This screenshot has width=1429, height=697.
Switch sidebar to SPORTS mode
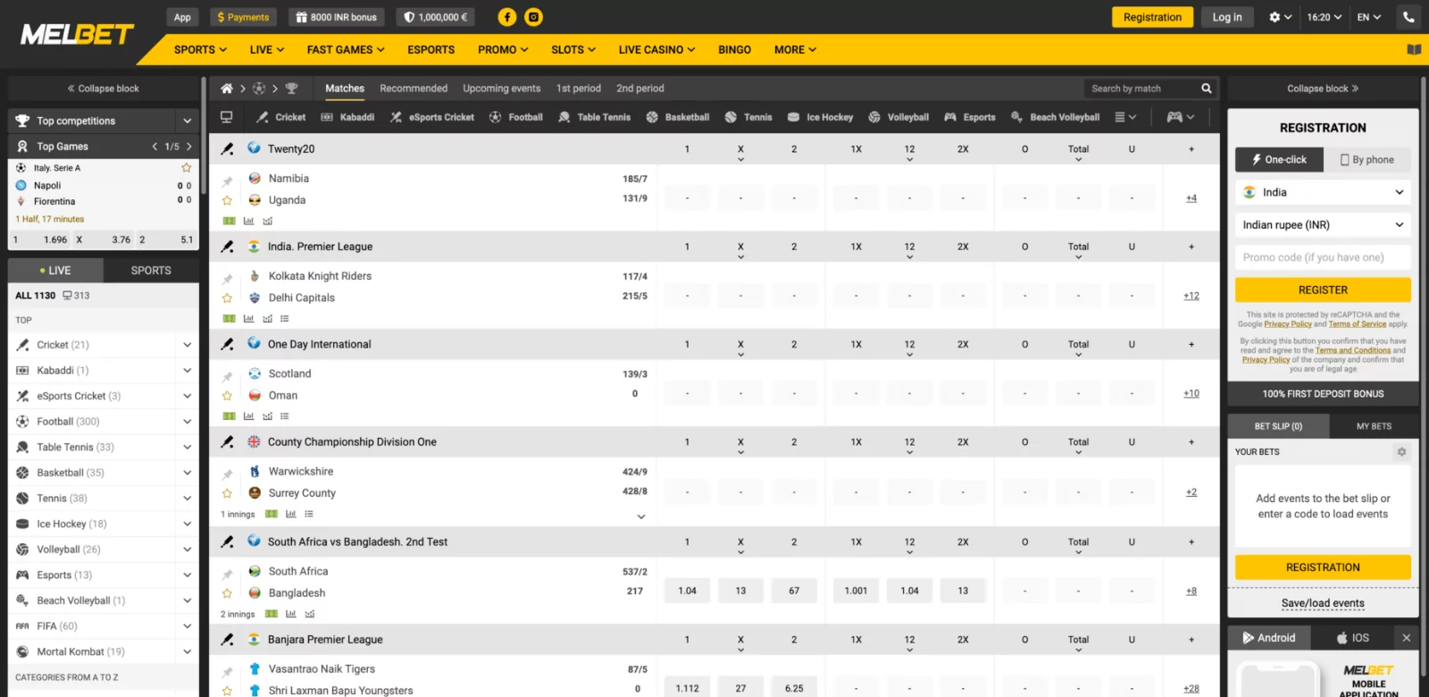151,271
